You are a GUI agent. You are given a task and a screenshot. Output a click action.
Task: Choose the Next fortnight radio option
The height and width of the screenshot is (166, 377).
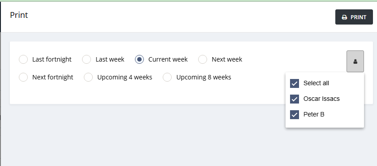pos(23,77)
